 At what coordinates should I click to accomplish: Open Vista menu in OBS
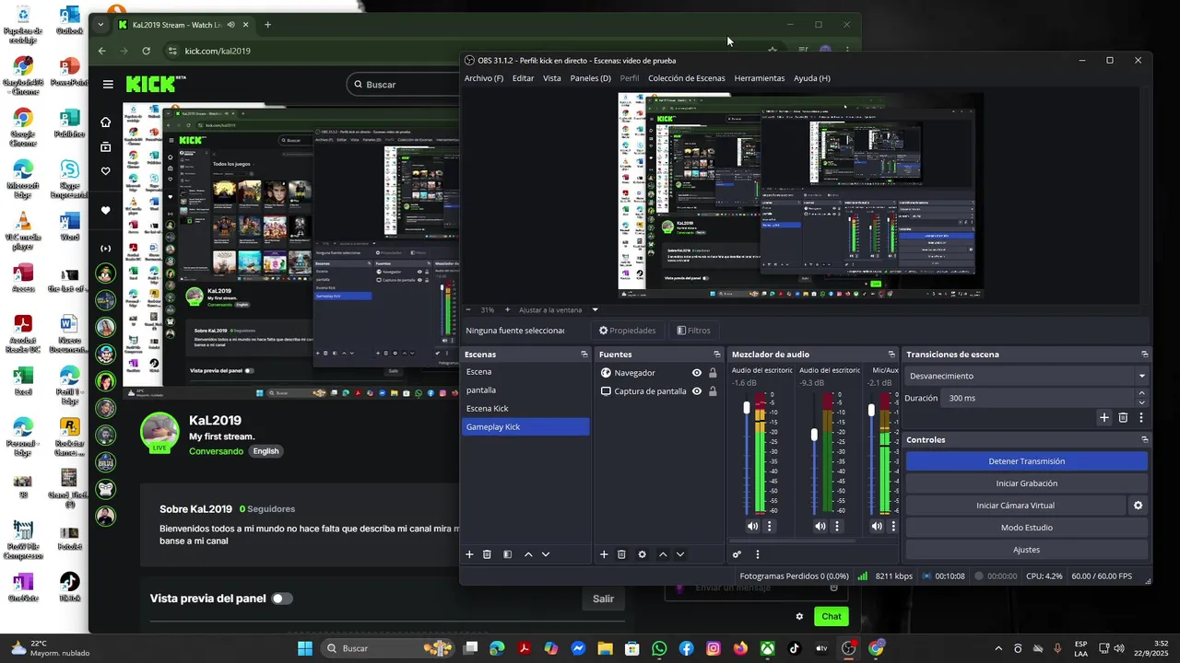coord(552,78)
